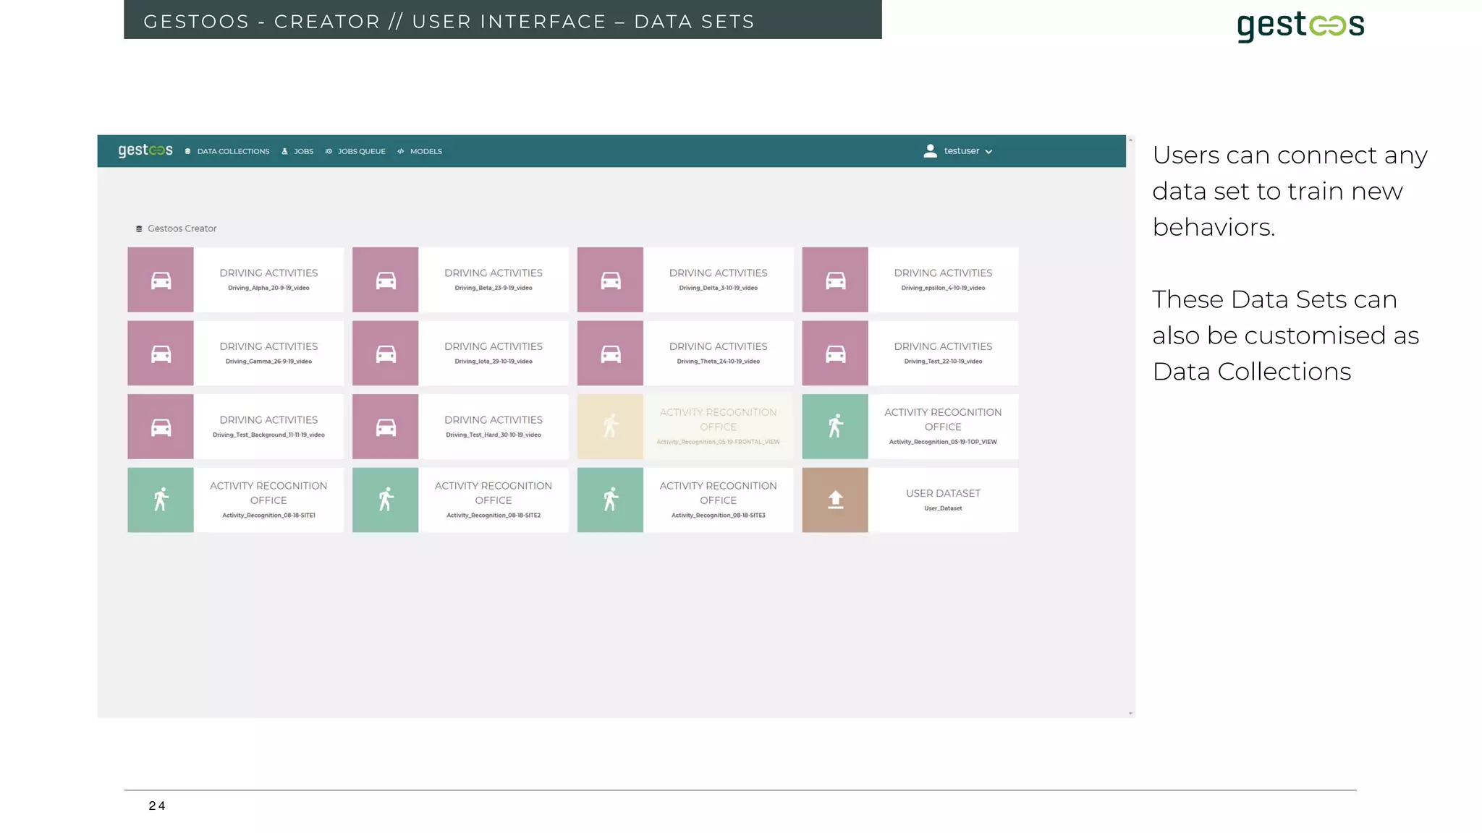Viewport: 1482px width, 833px height.
Task: Select Driving_Test_22-10-19_video card label
Action: point(943,362)
